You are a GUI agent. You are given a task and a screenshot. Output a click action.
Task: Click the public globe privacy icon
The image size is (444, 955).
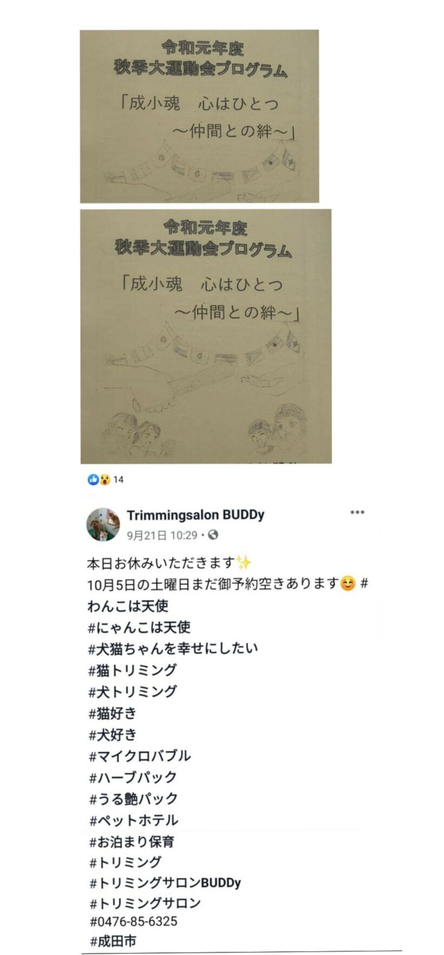(x=213, y=535)
